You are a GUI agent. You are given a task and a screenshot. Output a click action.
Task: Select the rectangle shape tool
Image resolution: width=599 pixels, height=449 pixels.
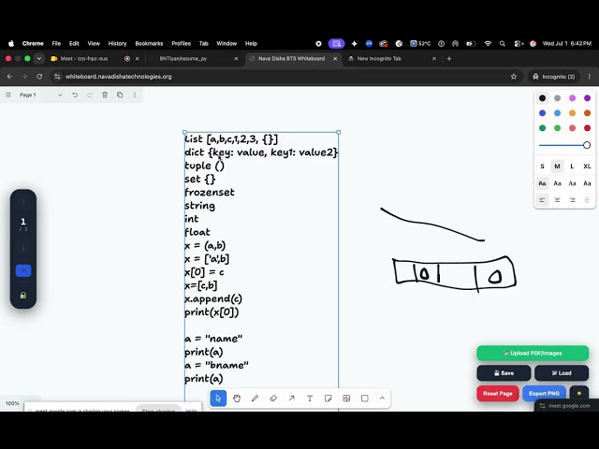point(365,398)
